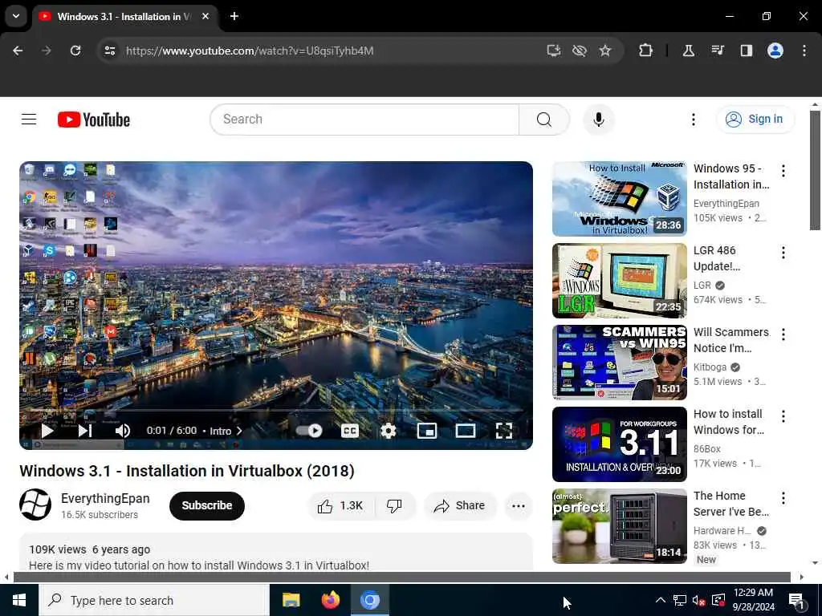Toggle closed captions on the video
Screen dimensions: 822x616
tap(350, 431)
